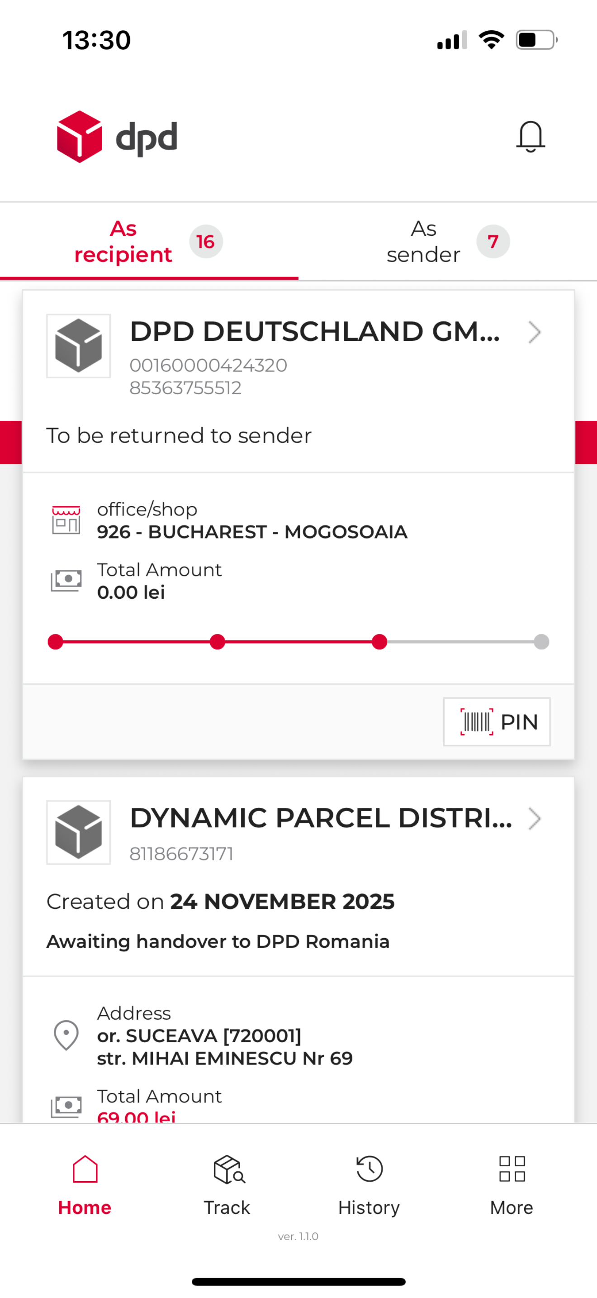The width and height of the screenshot is (597, 1298).
Task: Tap the sender count badge showing 7
Action: click(x=492, y=241)
